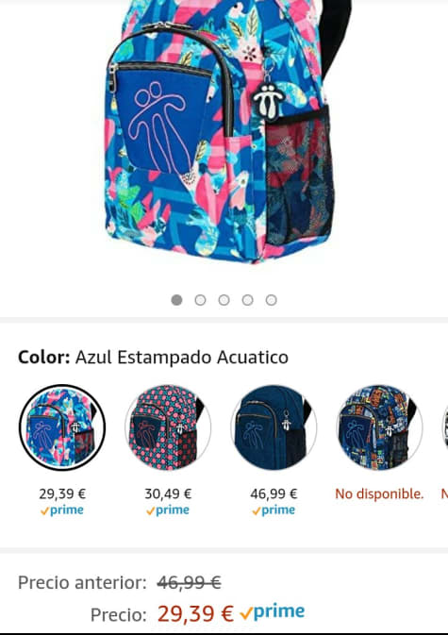Show the third product image via dot
The image size is (448, 635).
(224, 300)
